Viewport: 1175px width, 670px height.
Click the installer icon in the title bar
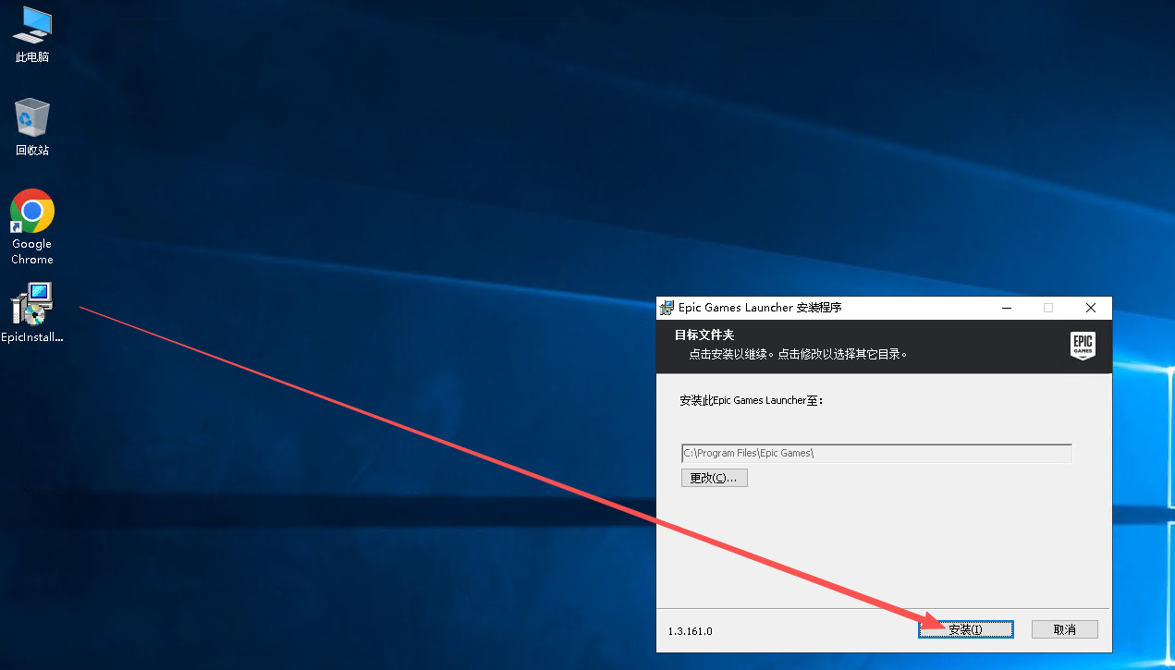click(667, 308)
